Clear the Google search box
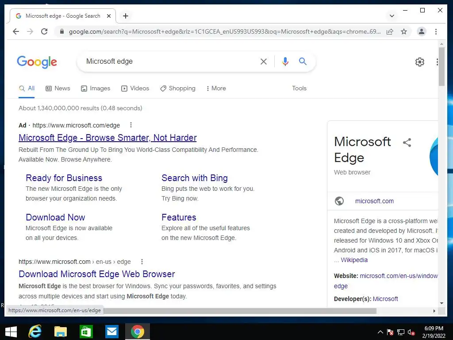Viewport: 453px width, 340px height. click(x=264, y=61)
